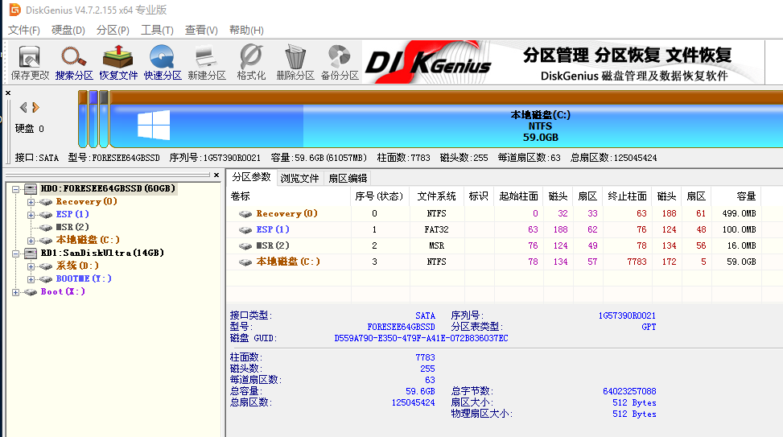Select Recovery(0) partition in tree
The height and width of the screenshot is (437, 783).
click(x=86, y=202)
